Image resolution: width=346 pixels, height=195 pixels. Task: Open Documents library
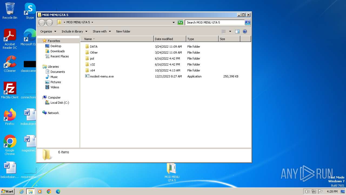(x=58, y=72)
